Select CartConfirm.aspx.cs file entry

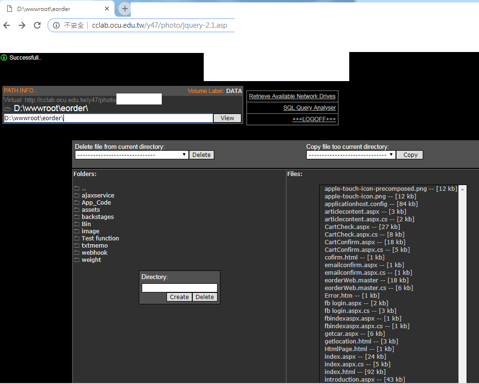point(367,250)
